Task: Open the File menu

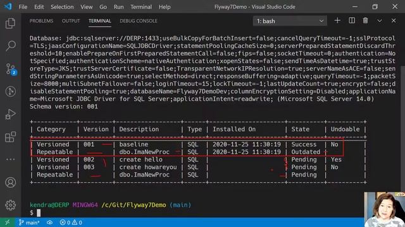Action: 23,7
